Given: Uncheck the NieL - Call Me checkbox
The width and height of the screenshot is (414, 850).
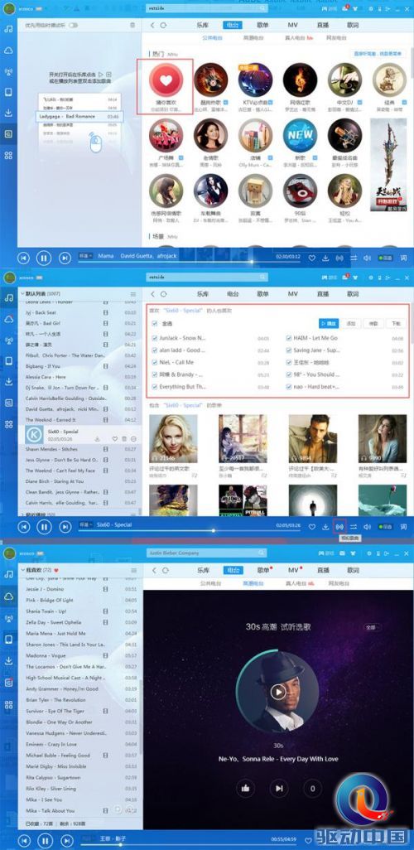Looking at the screenshot, I should click(156, 362).
